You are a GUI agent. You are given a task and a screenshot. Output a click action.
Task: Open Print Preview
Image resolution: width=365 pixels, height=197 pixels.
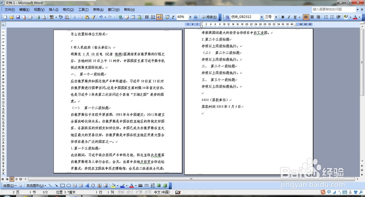[x=44, y=17]
